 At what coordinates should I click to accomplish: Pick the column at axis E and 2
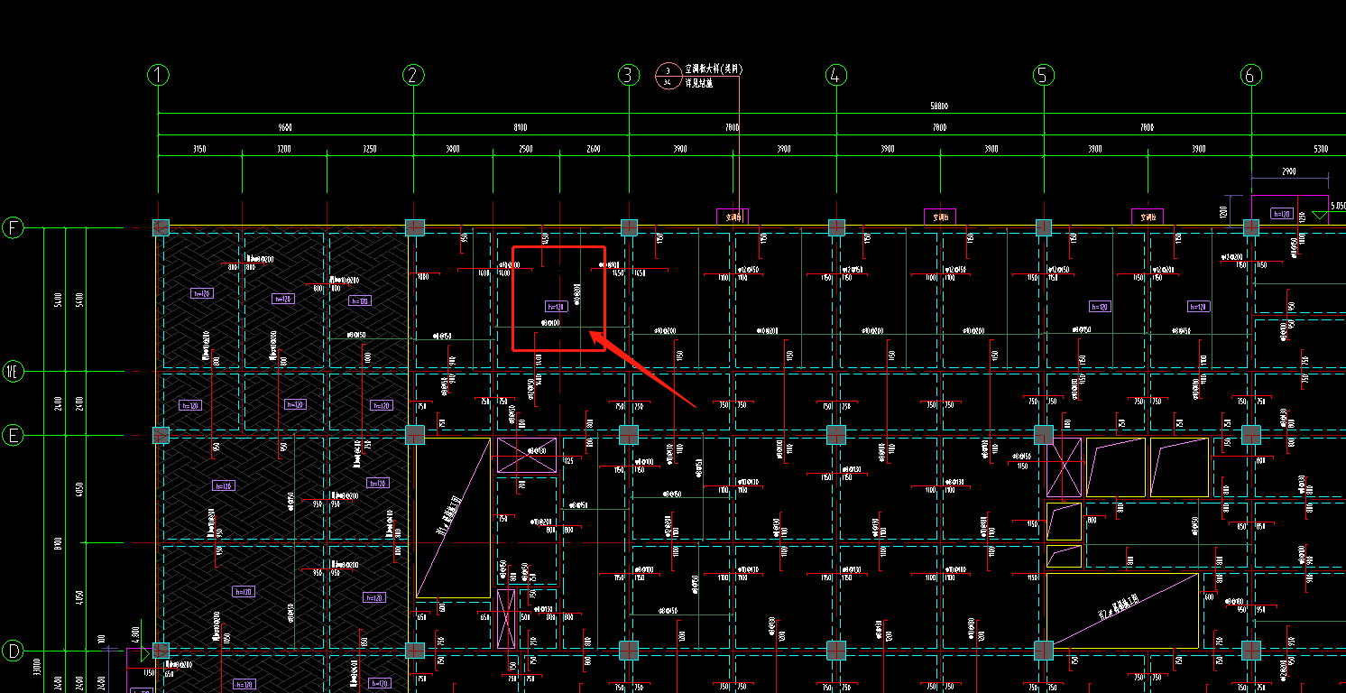click(414, 435)
